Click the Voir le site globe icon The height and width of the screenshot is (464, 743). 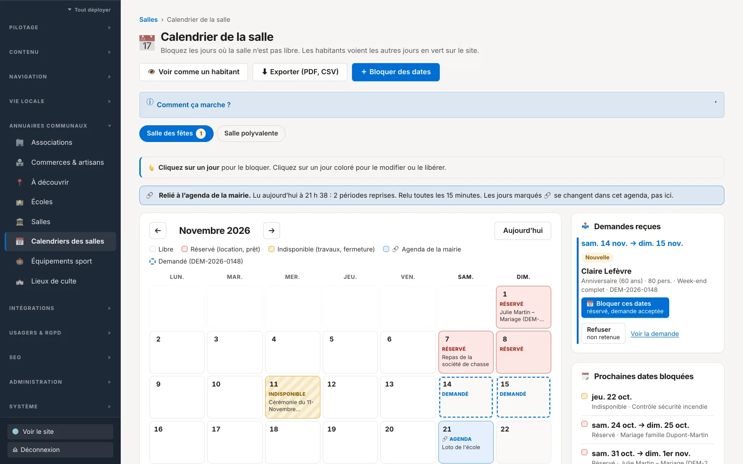pyautogui.click(x=15, y=432)
